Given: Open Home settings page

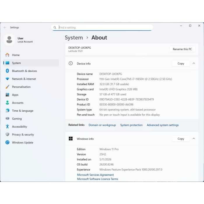Looking at the screenshot, I should tap(31, 55).
